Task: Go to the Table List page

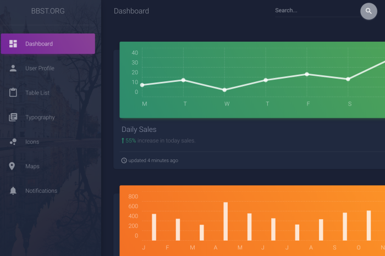Action: (x=37, y=93)
